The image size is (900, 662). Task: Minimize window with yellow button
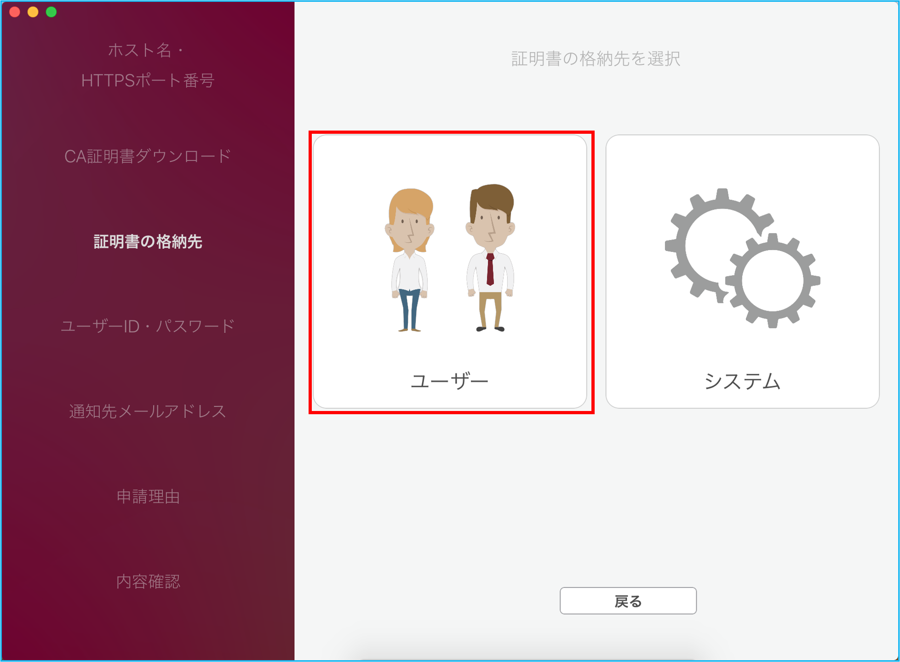pos(33,12)
